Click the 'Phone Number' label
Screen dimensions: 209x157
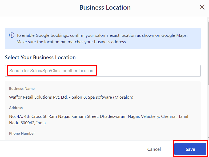pyautogui.click(x=22, y=133)
